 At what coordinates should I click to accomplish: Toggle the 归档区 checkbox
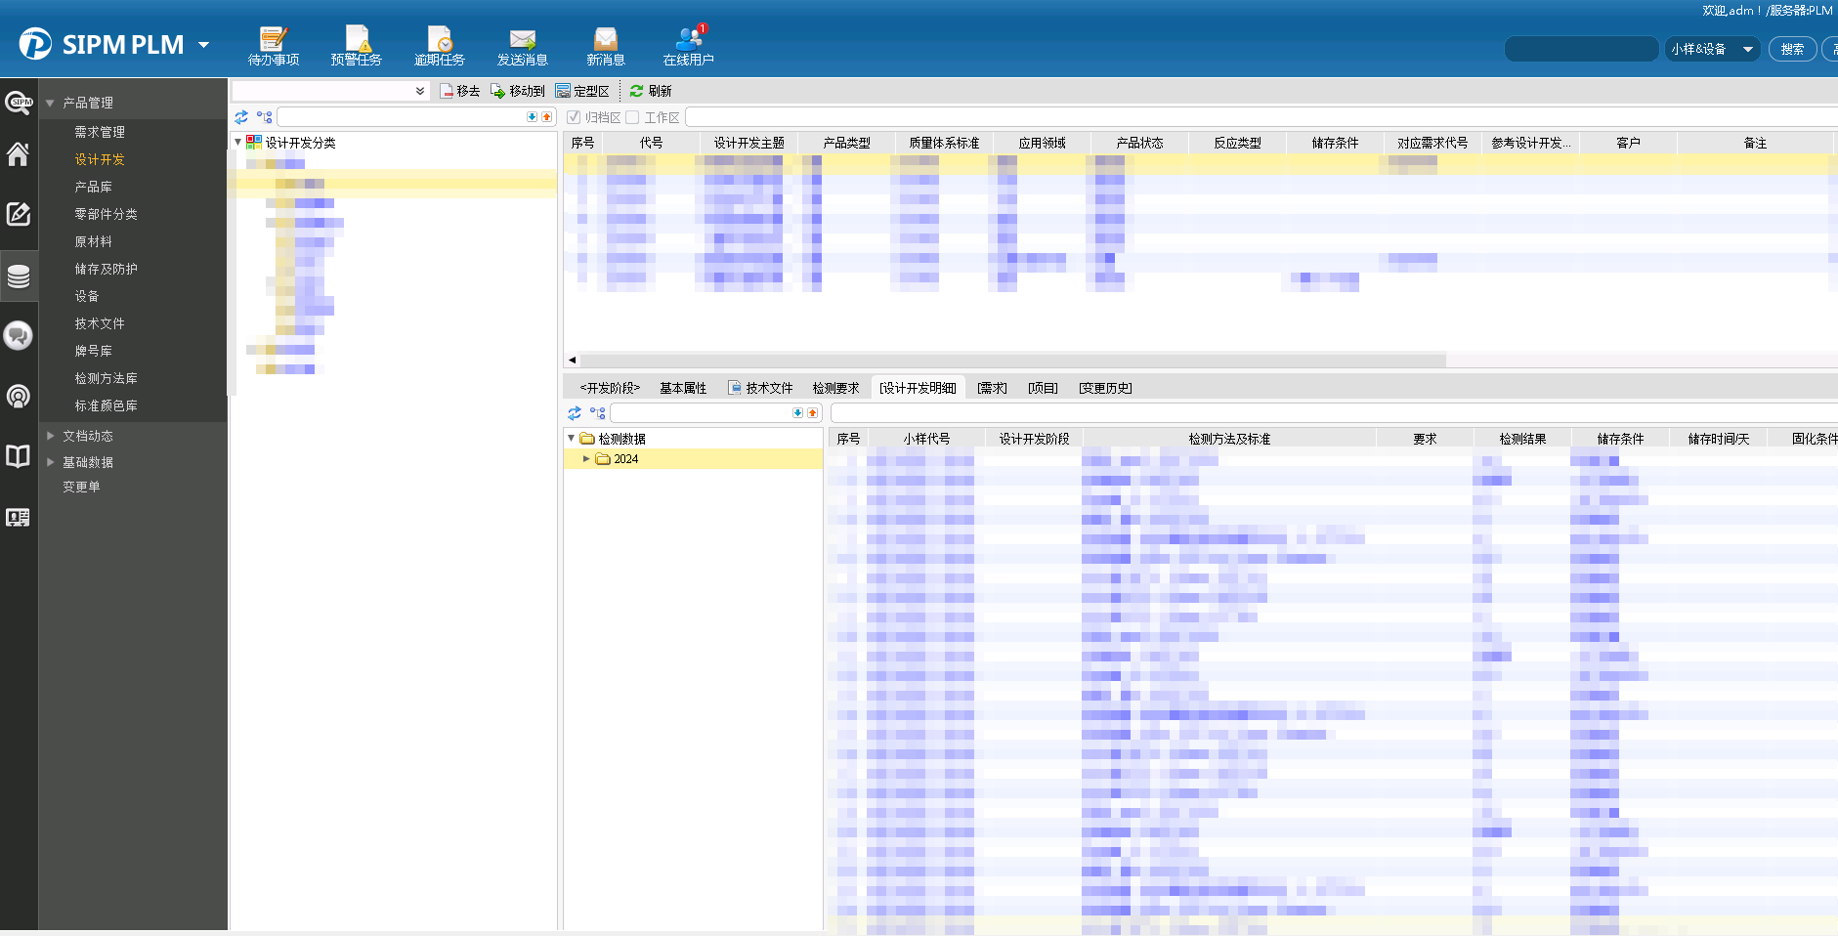[x=575, y=117]
